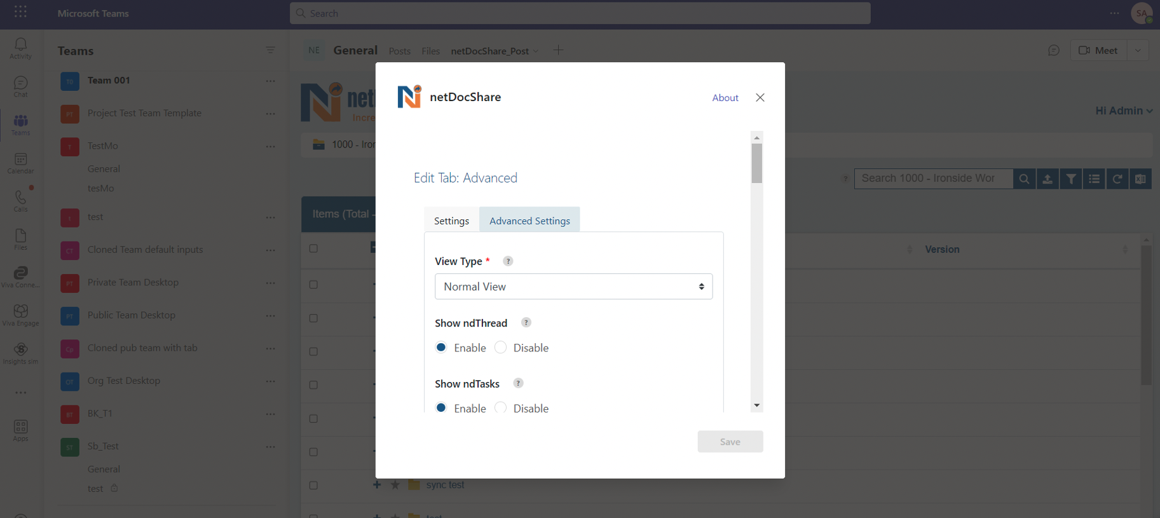Select Disable for Show ndThread
This screenshot has width=1160, height=518.
(x=501, y=347)
